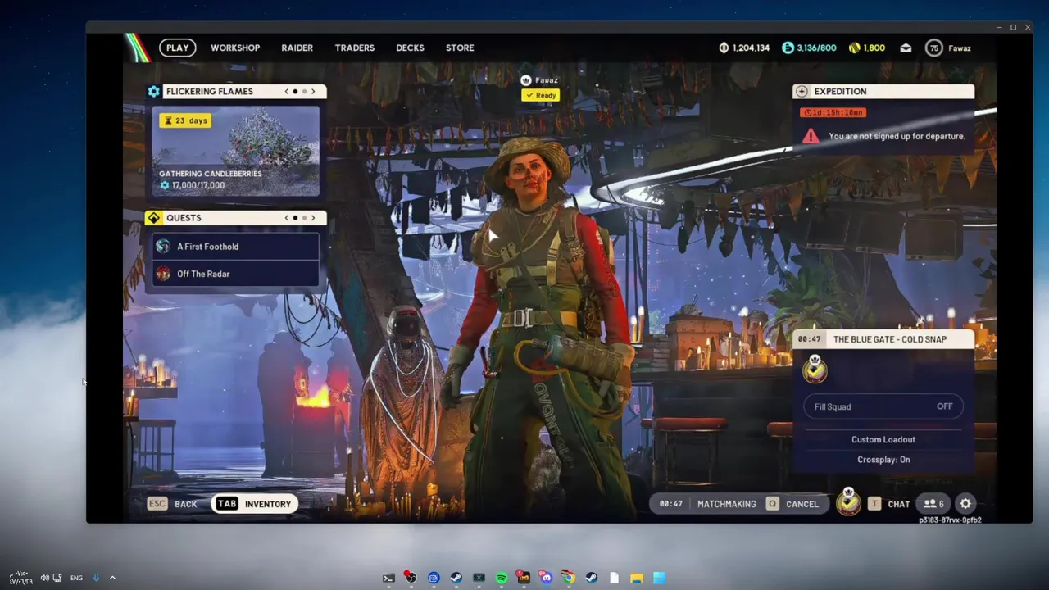Show next Quests page arrow
Image resolution: width=1049 pixels, height=590 pixels.
tap(313, 217)
